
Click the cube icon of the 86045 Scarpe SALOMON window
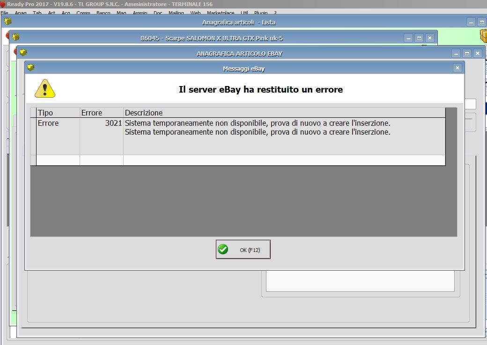pos(16,37)
